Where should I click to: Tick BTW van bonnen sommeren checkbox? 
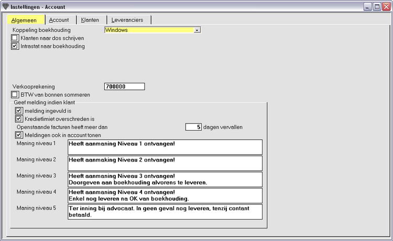point(15,95)
